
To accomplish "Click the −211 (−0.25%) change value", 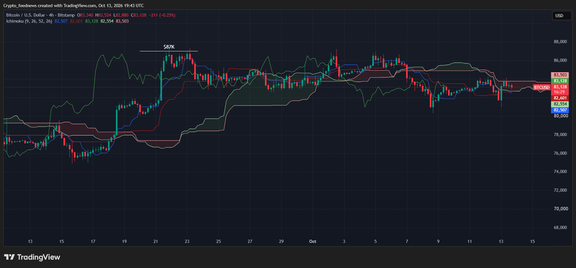I will pos(161,15).
